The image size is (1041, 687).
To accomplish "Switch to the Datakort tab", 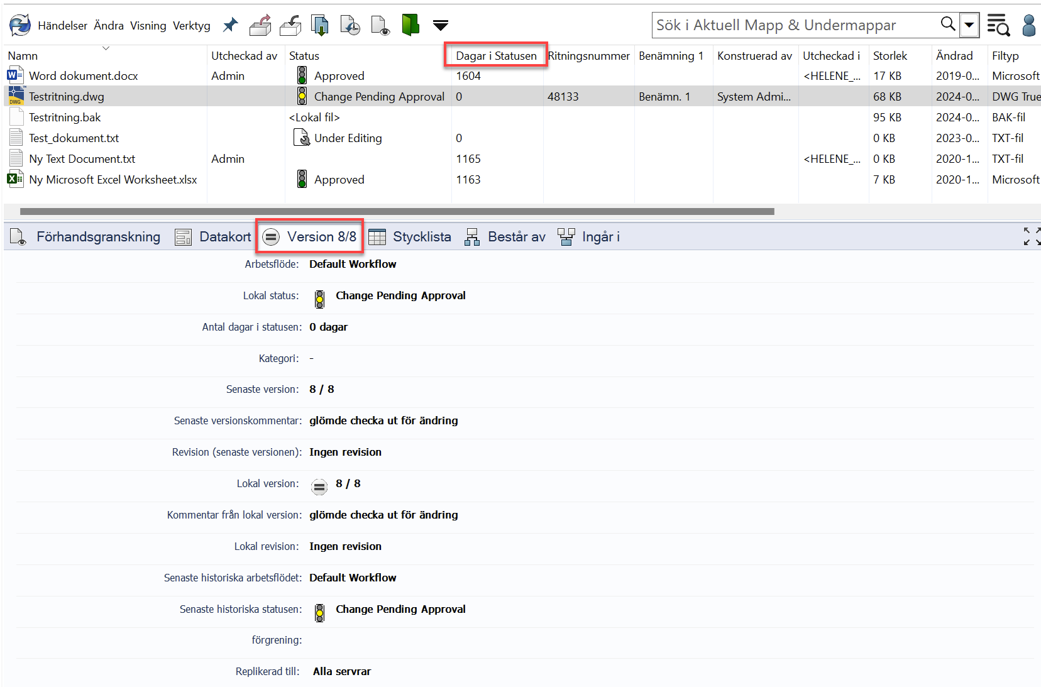I will point(212,237).
